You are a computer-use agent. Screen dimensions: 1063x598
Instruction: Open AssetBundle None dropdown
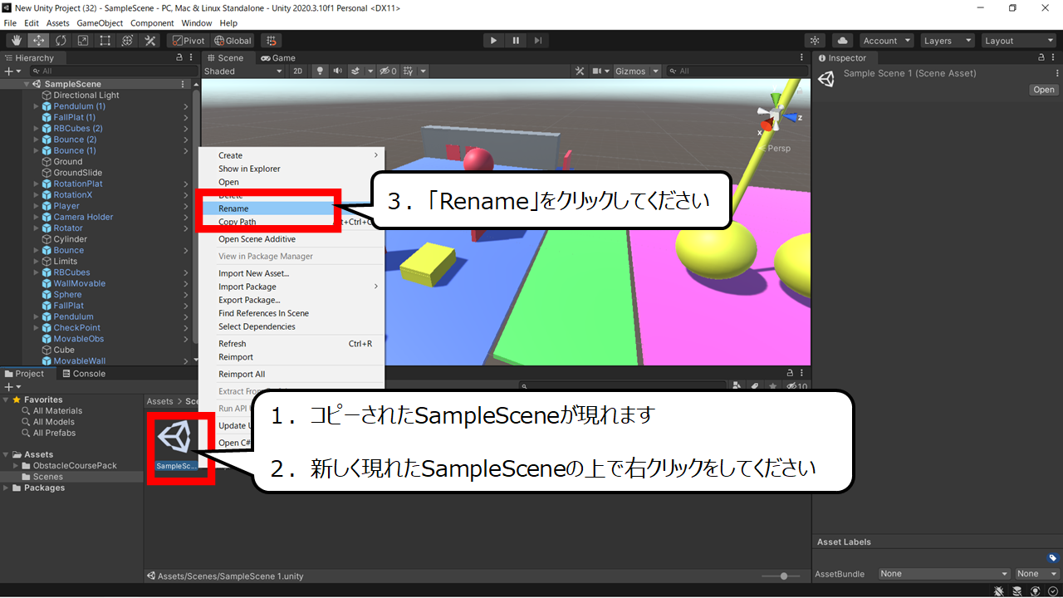pyautogui.click(x=944, y=574)
